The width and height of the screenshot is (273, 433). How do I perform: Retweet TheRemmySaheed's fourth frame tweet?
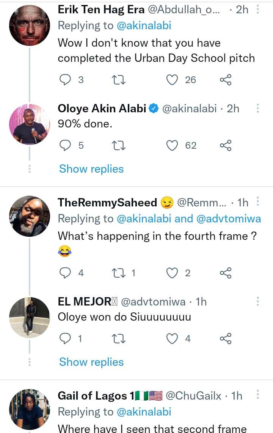(119, 273)
